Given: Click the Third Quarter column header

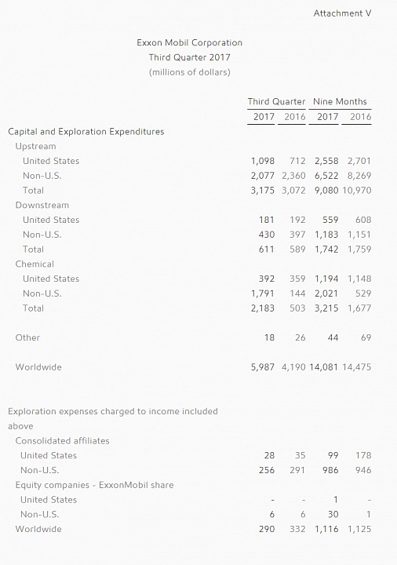Looking at the screenshot, I should point(276,101).
